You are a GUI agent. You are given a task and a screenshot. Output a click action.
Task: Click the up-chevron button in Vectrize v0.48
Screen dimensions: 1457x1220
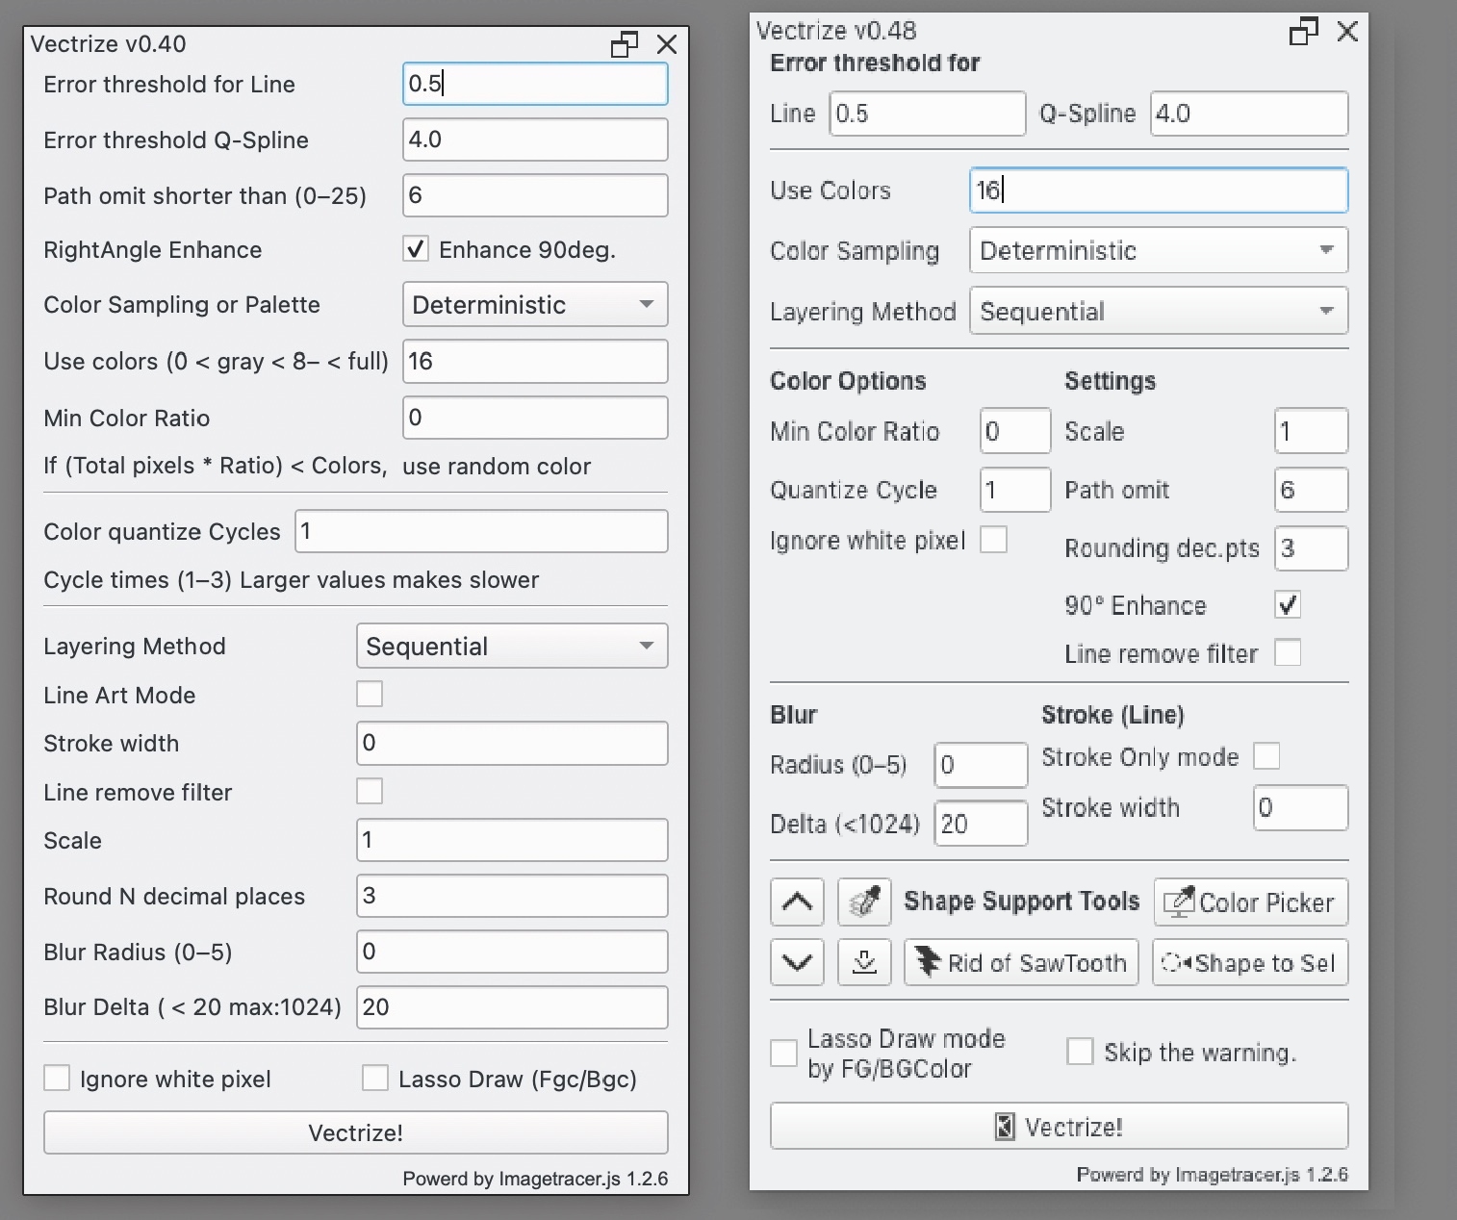pos(797,902)
